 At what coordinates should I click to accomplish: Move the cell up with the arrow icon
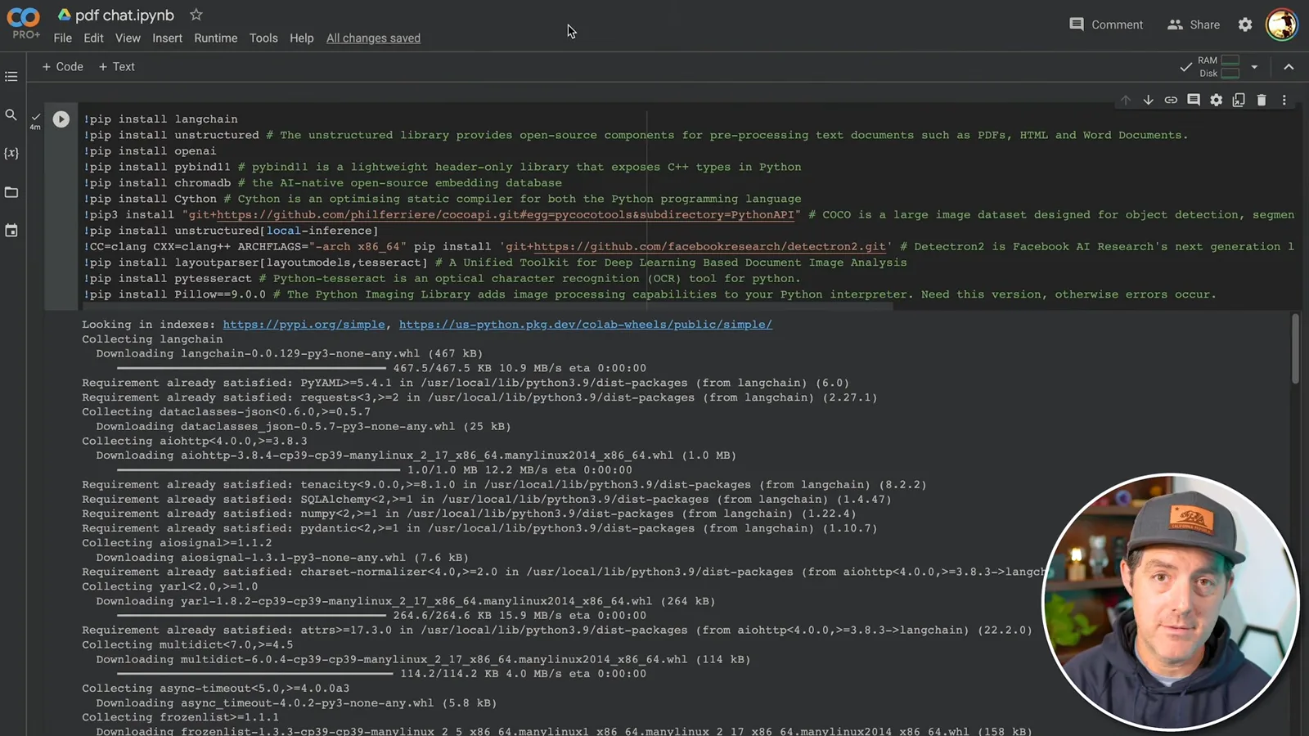coord(1126,100)
